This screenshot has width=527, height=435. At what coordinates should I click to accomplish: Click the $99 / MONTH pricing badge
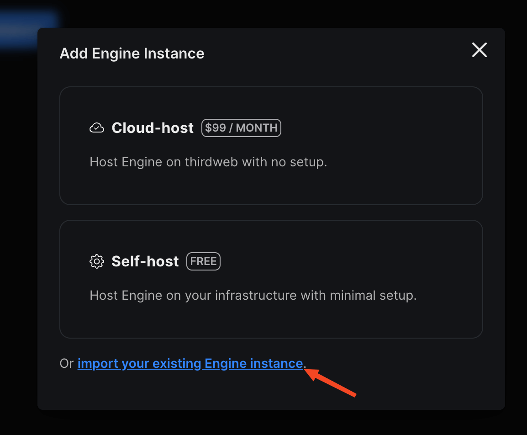(241, 127)
